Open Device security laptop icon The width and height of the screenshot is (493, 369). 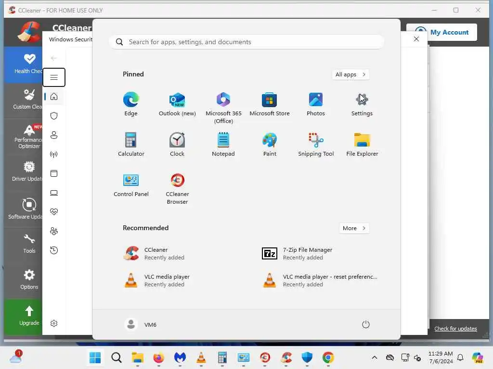coord(54,193)
